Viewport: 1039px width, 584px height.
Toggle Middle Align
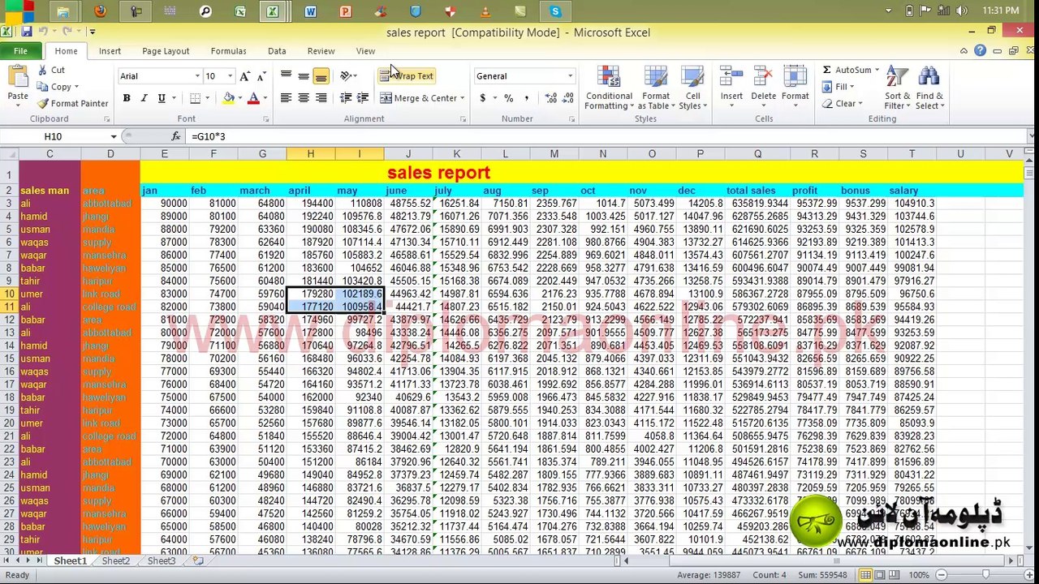(x=304, y=75)
